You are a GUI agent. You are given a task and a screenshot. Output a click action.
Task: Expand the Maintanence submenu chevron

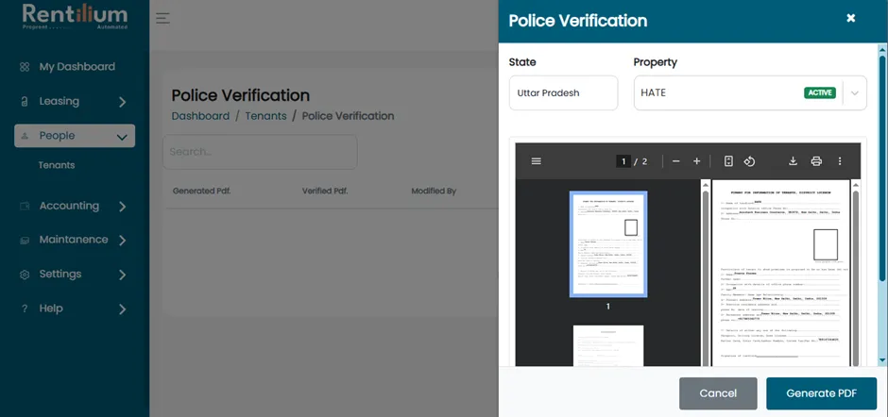pyautogui.click(x=122, y=241)
